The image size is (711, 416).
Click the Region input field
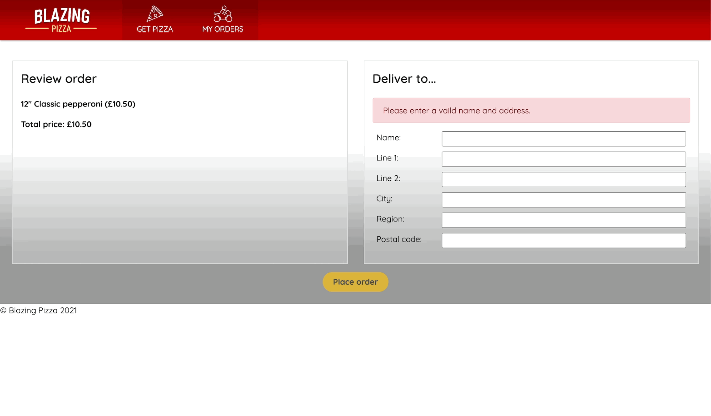[563, 220]
